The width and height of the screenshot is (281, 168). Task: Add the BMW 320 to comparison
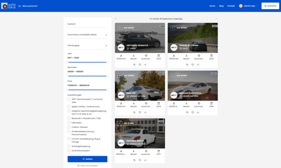[145, 112]
